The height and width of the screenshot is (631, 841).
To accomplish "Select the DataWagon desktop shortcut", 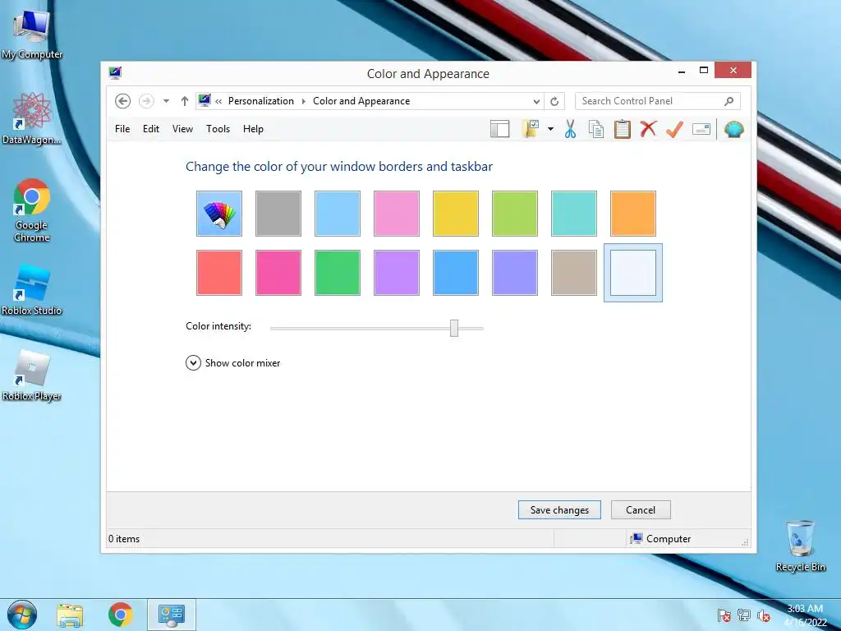I will pos(31,118).
